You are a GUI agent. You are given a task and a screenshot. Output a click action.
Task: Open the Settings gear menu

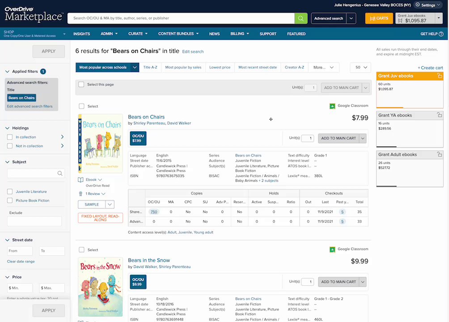tap(428, 5)
